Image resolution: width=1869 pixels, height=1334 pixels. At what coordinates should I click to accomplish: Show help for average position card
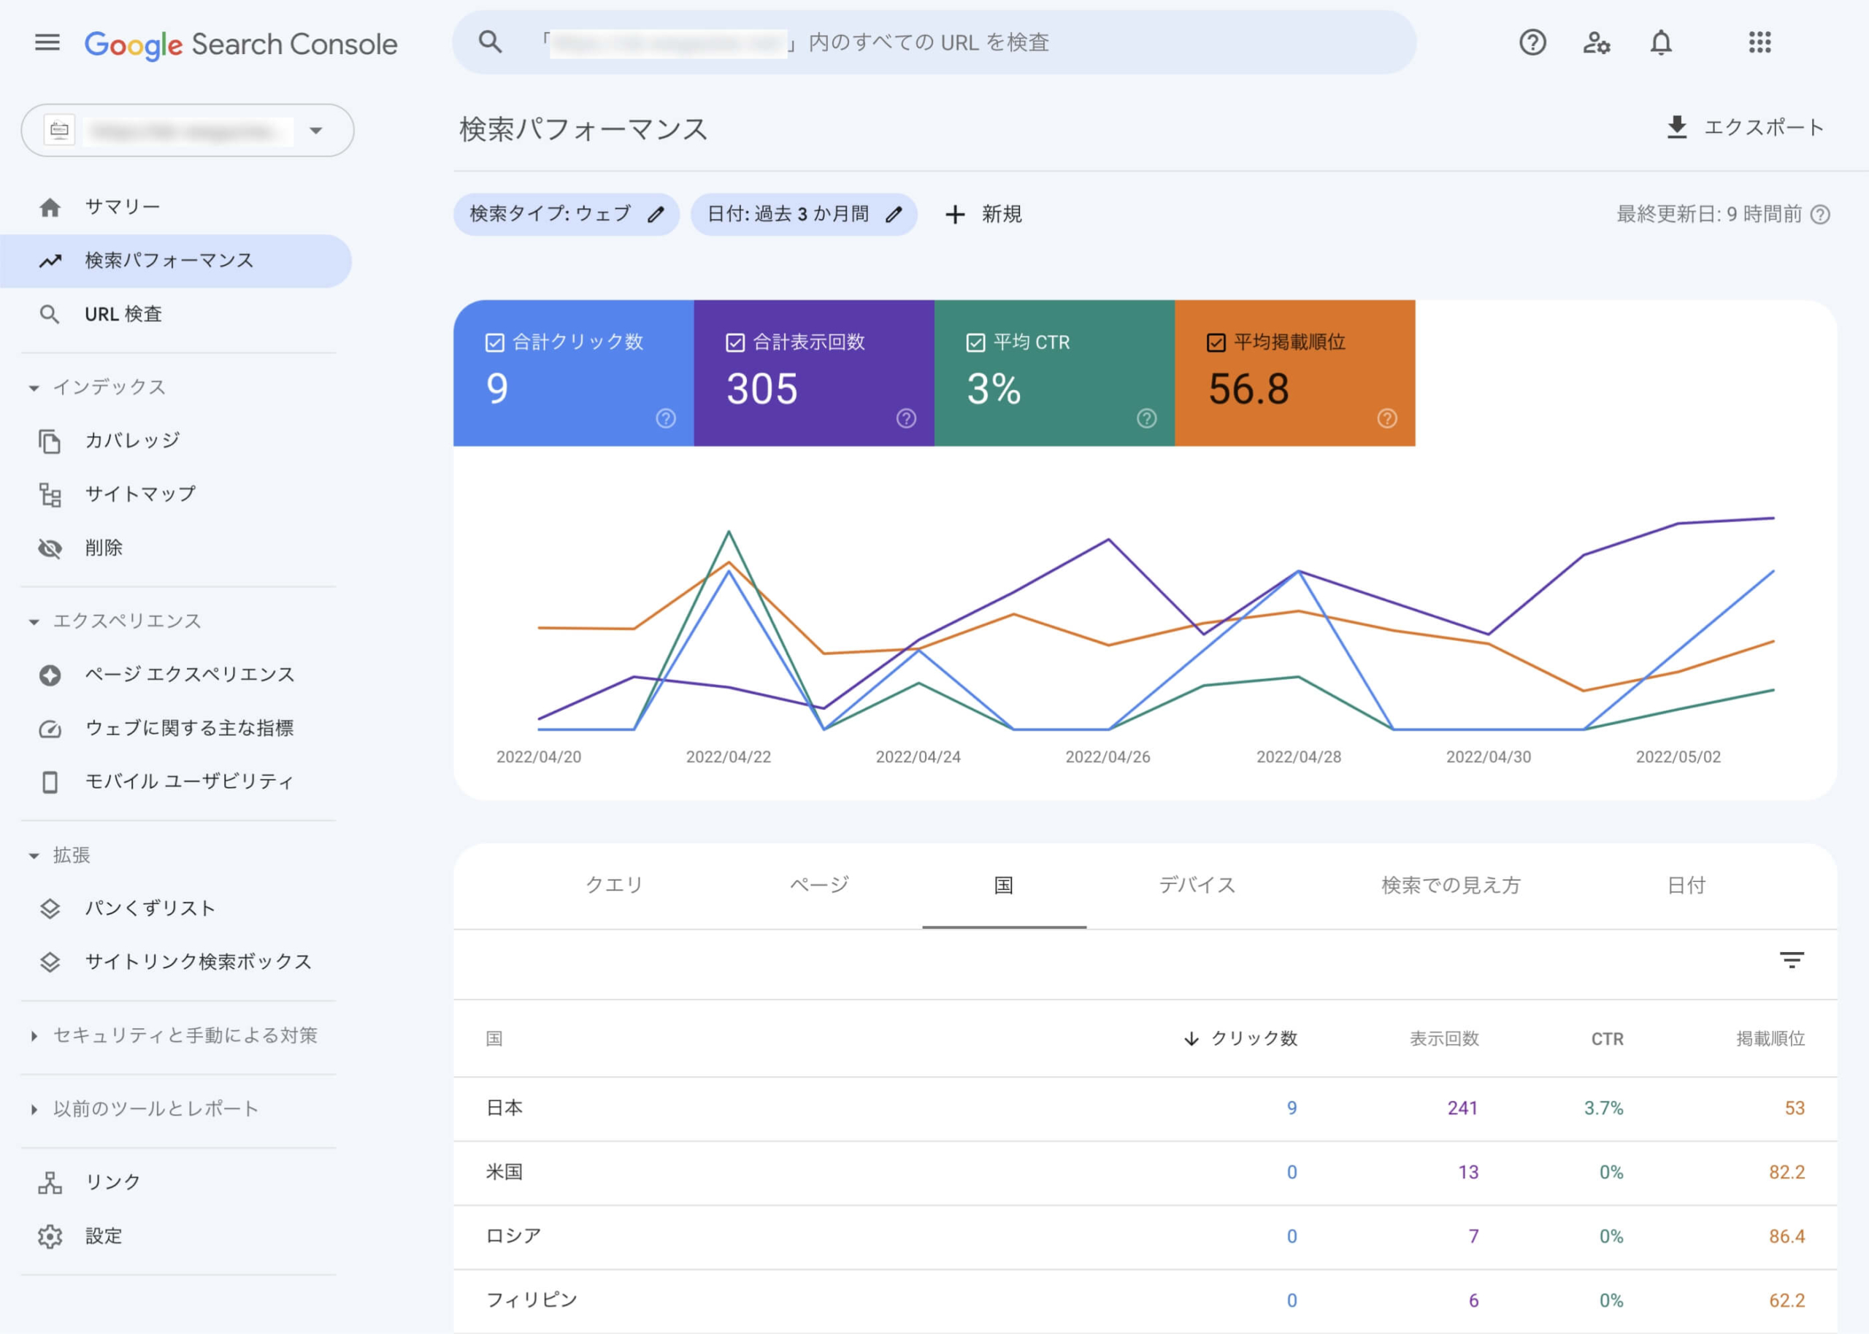coord(1388,419)
